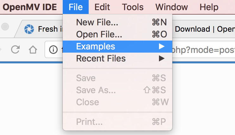Click the browser address bar URL text
This screenshot has height=135, width=235.
[204, 50]
